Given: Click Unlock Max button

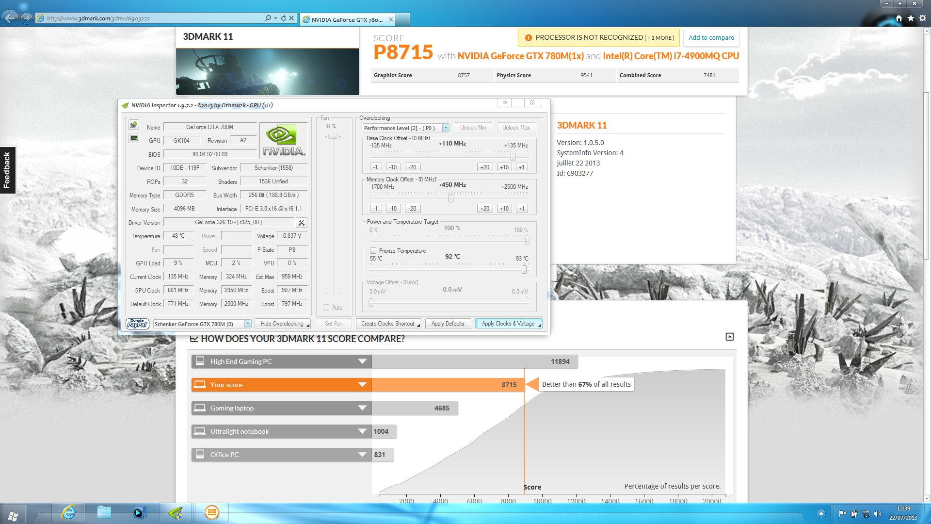Looking at the screenshot, I should click(516, 128).
